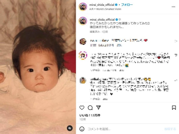Click the header profile avatar

83,7
